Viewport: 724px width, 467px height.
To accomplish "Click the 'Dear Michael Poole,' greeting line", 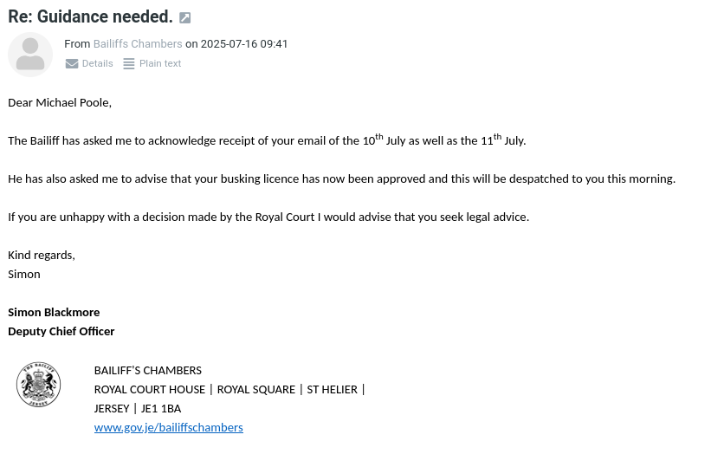I will click(60, 102).
